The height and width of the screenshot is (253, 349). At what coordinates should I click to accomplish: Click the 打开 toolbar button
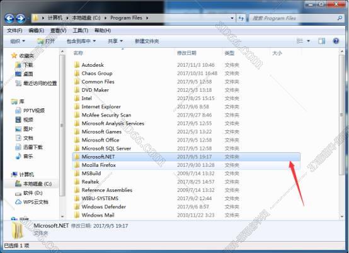tap(46, 41)
